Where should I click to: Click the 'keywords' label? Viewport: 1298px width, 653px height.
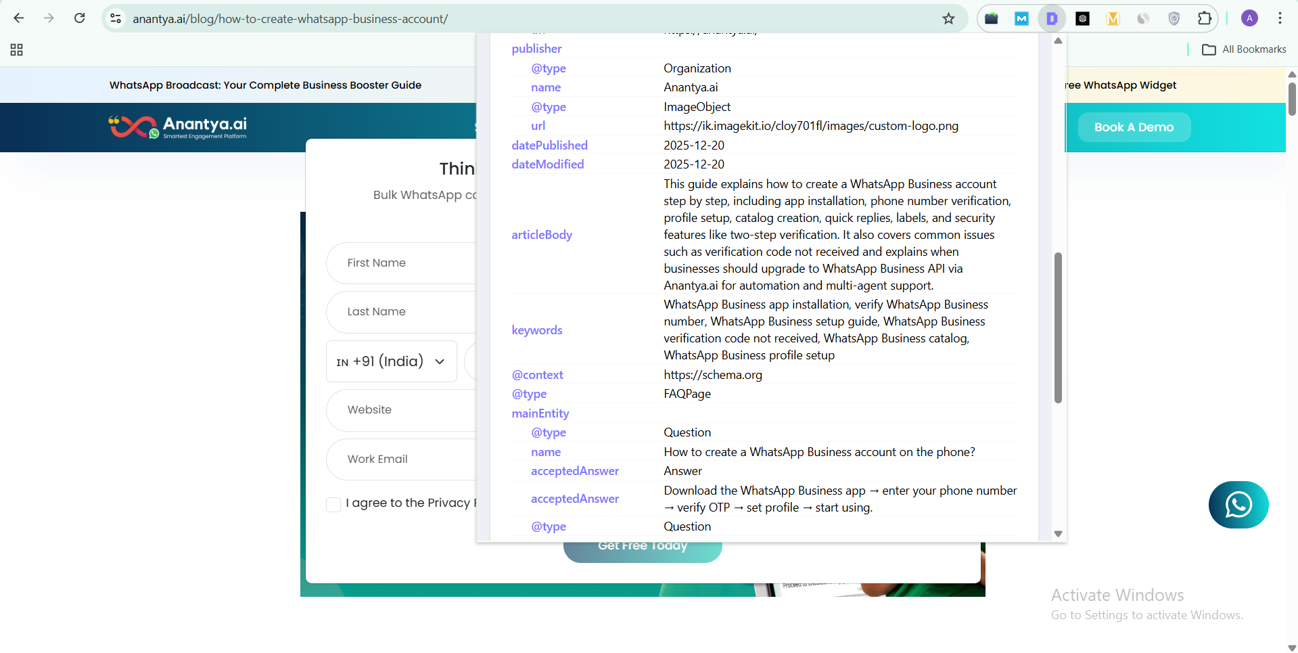pos(537,330)
